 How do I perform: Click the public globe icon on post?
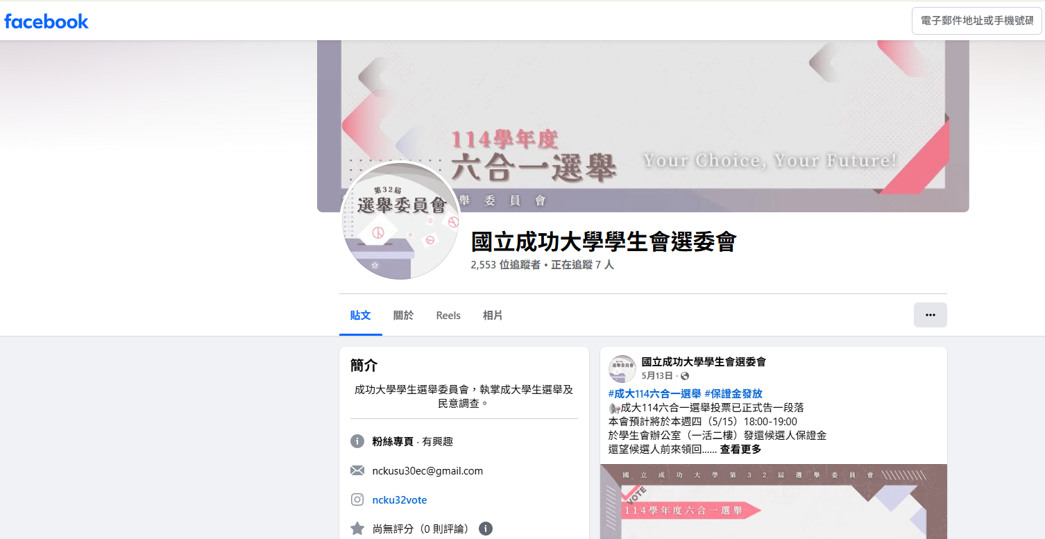pos(685,376)
